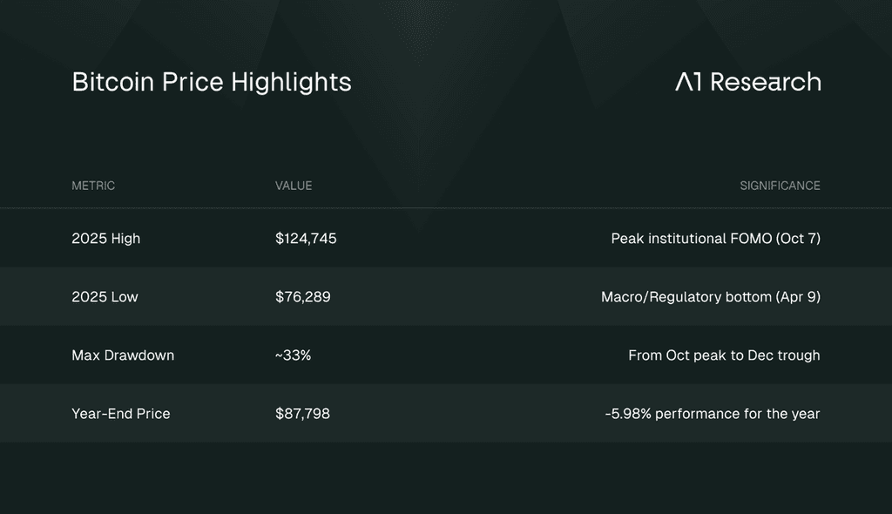Select the Bitcoin Price Highlights title
The width and height of the screenshot is (892, 514).
point(212,83)
